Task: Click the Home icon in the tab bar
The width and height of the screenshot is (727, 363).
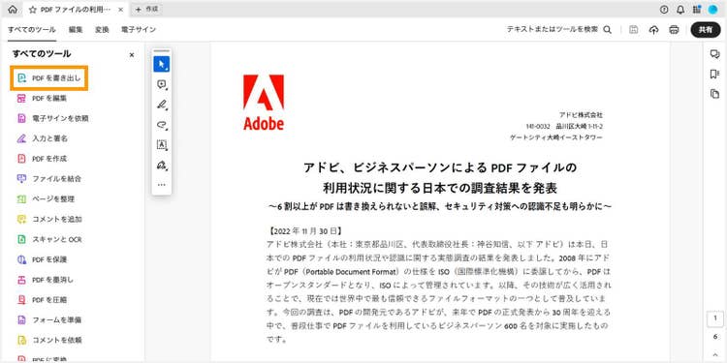Action: coord(13,10)
